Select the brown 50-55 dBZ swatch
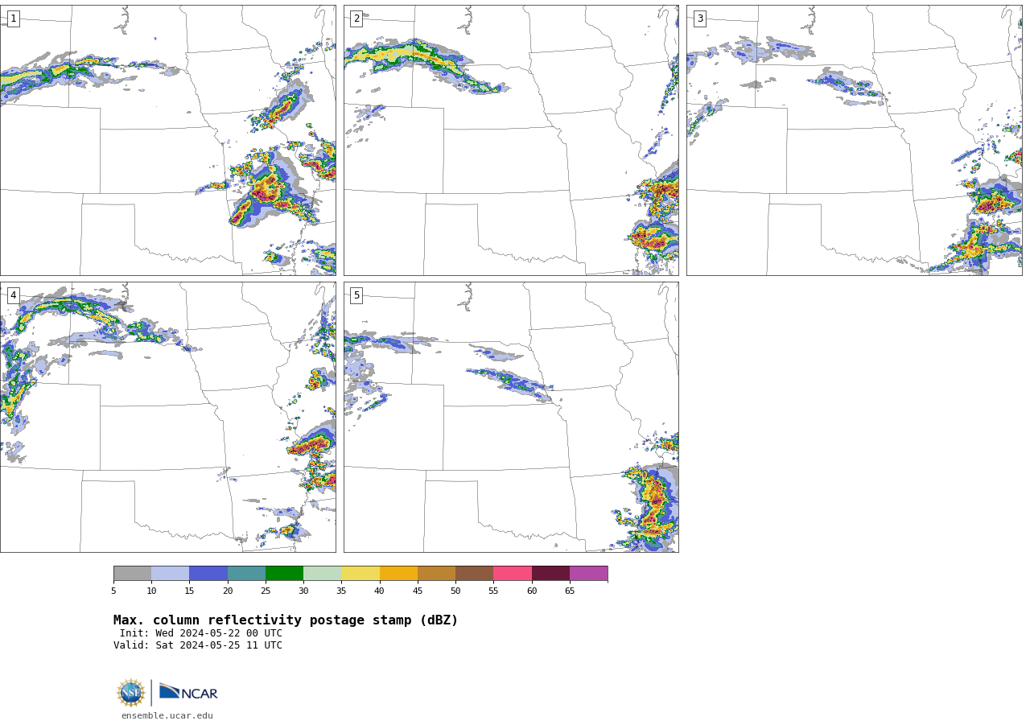The height and width of the screenshot is (725, 1030). point(475,574)
